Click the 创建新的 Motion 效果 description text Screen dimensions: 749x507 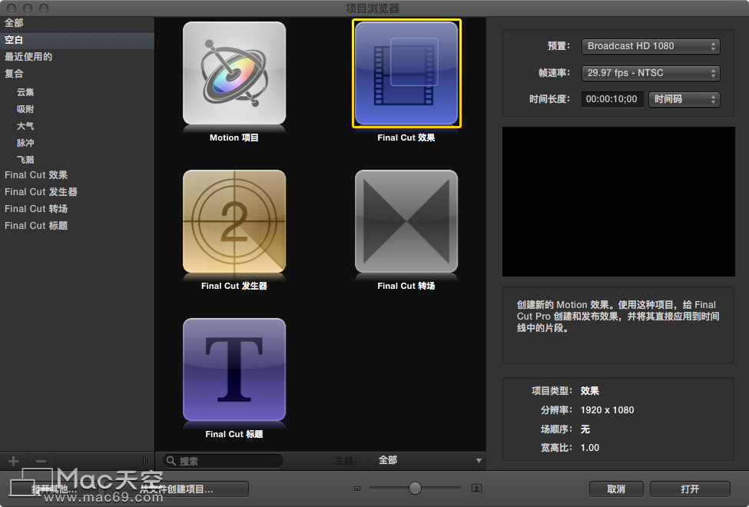[x=618, y=316]
